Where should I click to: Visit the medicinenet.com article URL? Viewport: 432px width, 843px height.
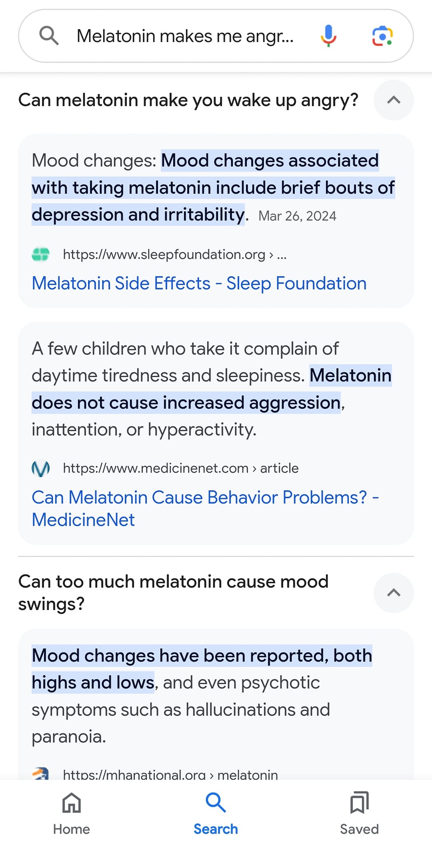pos(181,468)
